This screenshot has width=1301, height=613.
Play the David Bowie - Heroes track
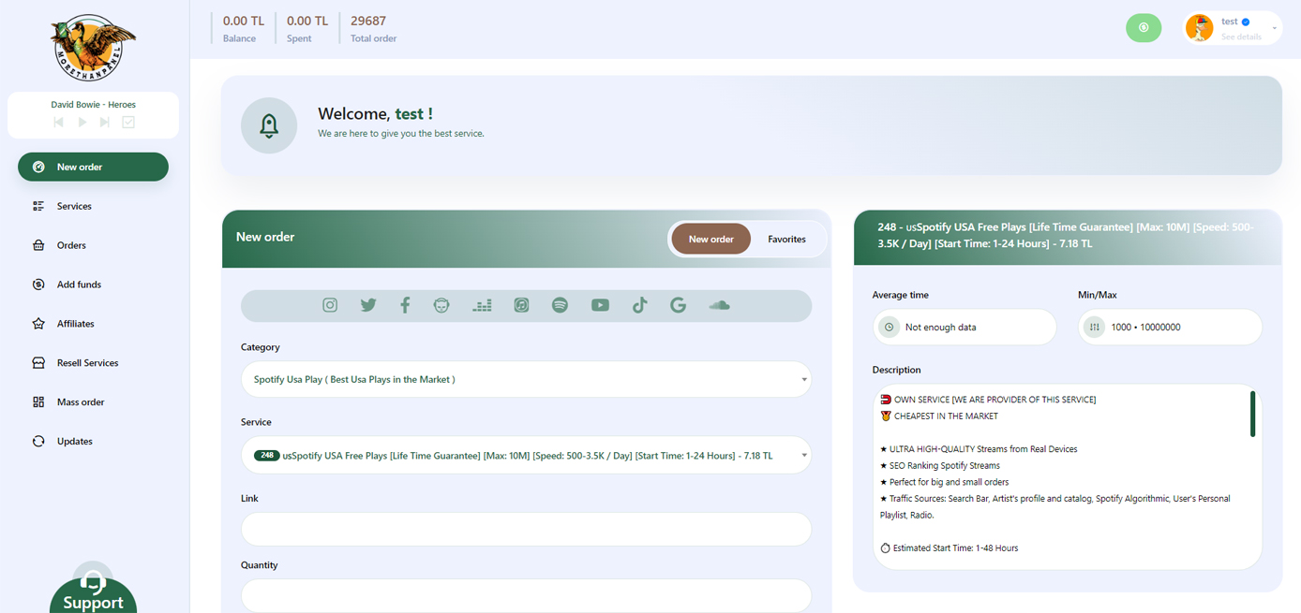82,122
